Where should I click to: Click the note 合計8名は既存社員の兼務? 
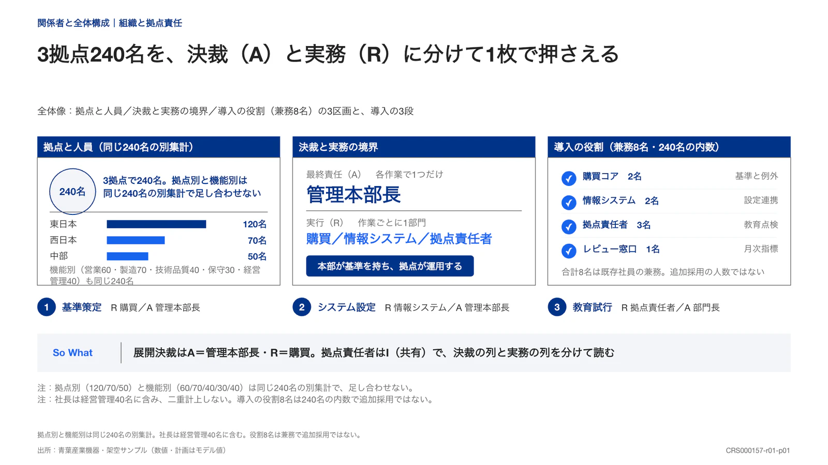[x=663, y=272]
